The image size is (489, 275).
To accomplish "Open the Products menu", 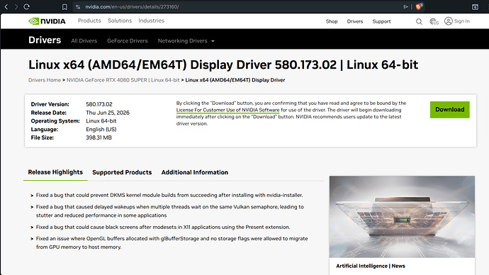I will pyautogui.click(x=89, y=21).
